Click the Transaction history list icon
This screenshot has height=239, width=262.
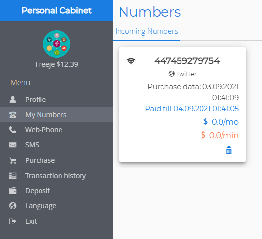[x=13, y=176]
